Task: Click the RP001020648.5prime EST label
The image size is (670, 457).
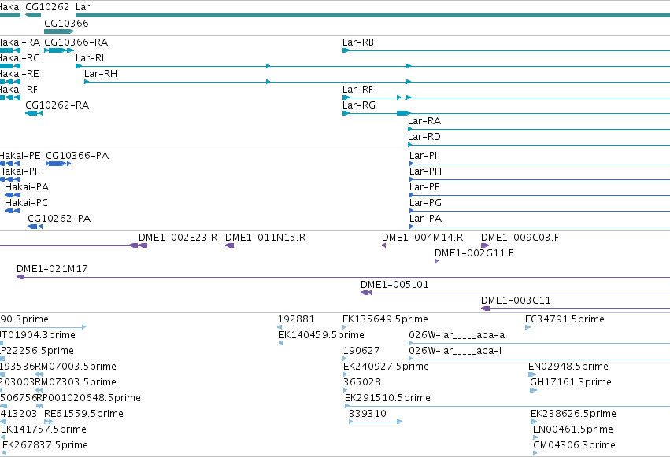Action: [x=88, y=399]
